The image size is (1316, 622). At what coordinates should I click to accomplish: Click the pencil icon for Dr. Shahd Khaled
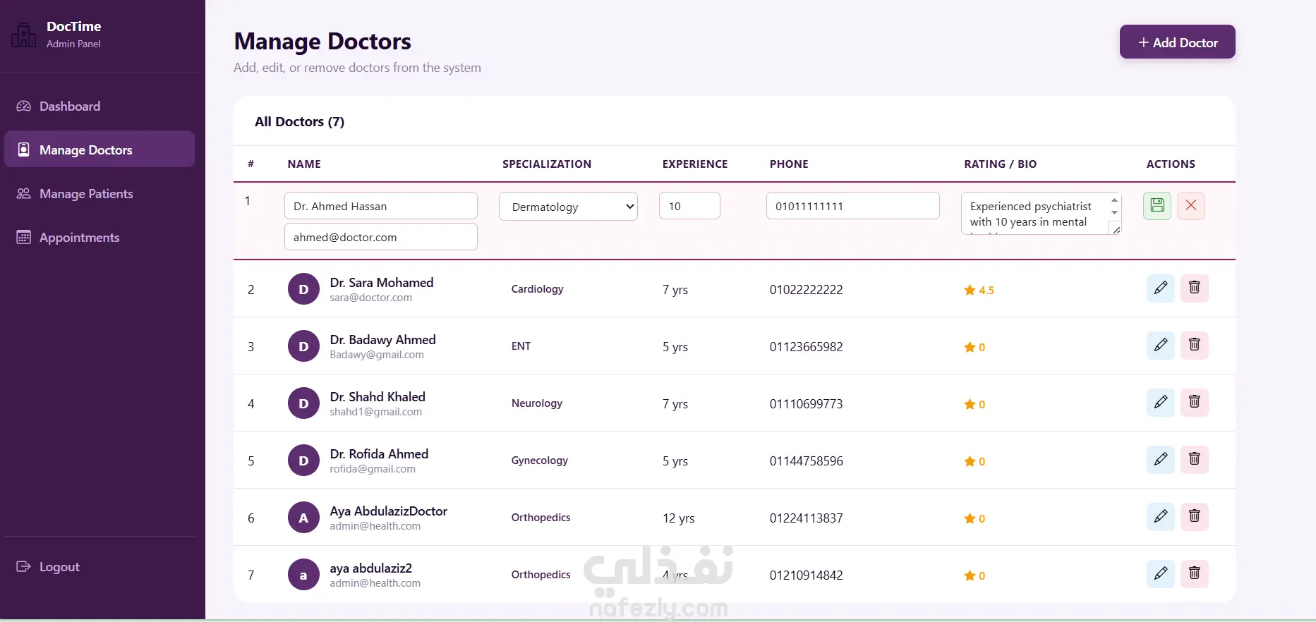(x=1160, y=403)
